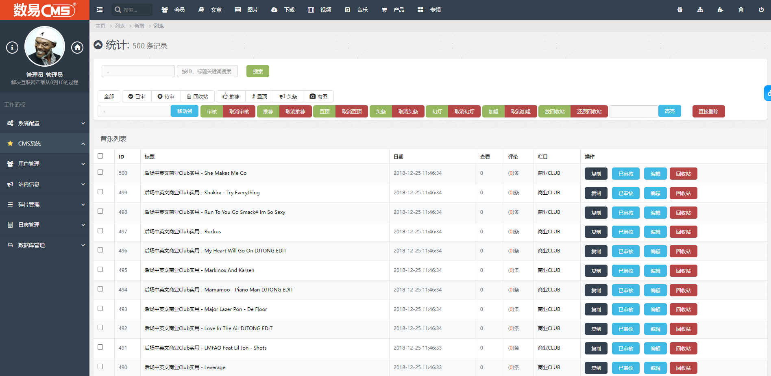The width and height of the screenshot is (771, 376).
Task: Expand the 系统配置 sidebar menu
Action: [45, 123]
